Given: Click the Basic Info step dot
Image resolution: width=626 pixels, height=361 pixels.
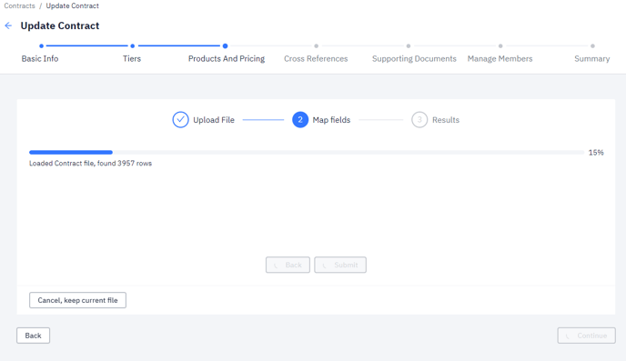Looking at the screenshot, I should [x=41, y=45].
